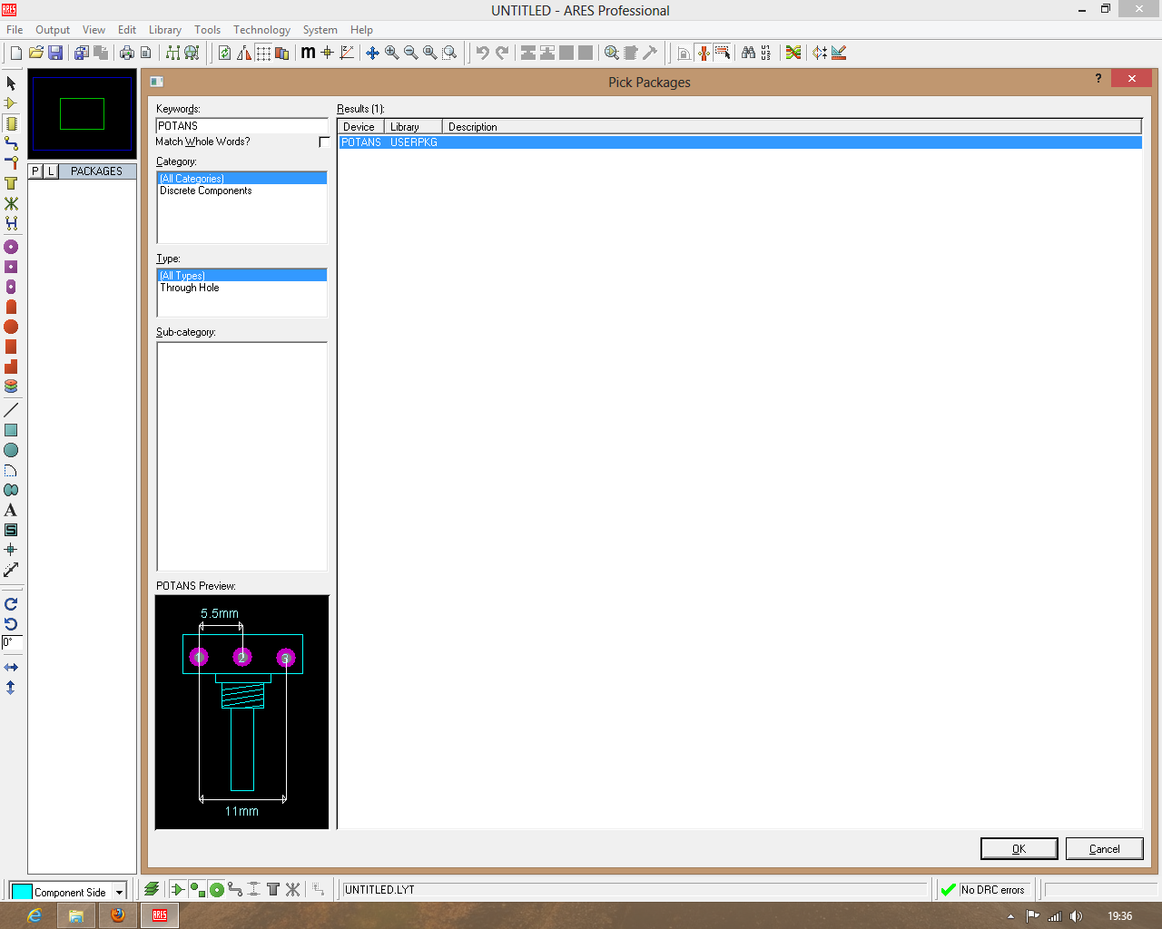Select the round through-hole pad mode

(x=11, y=247)
